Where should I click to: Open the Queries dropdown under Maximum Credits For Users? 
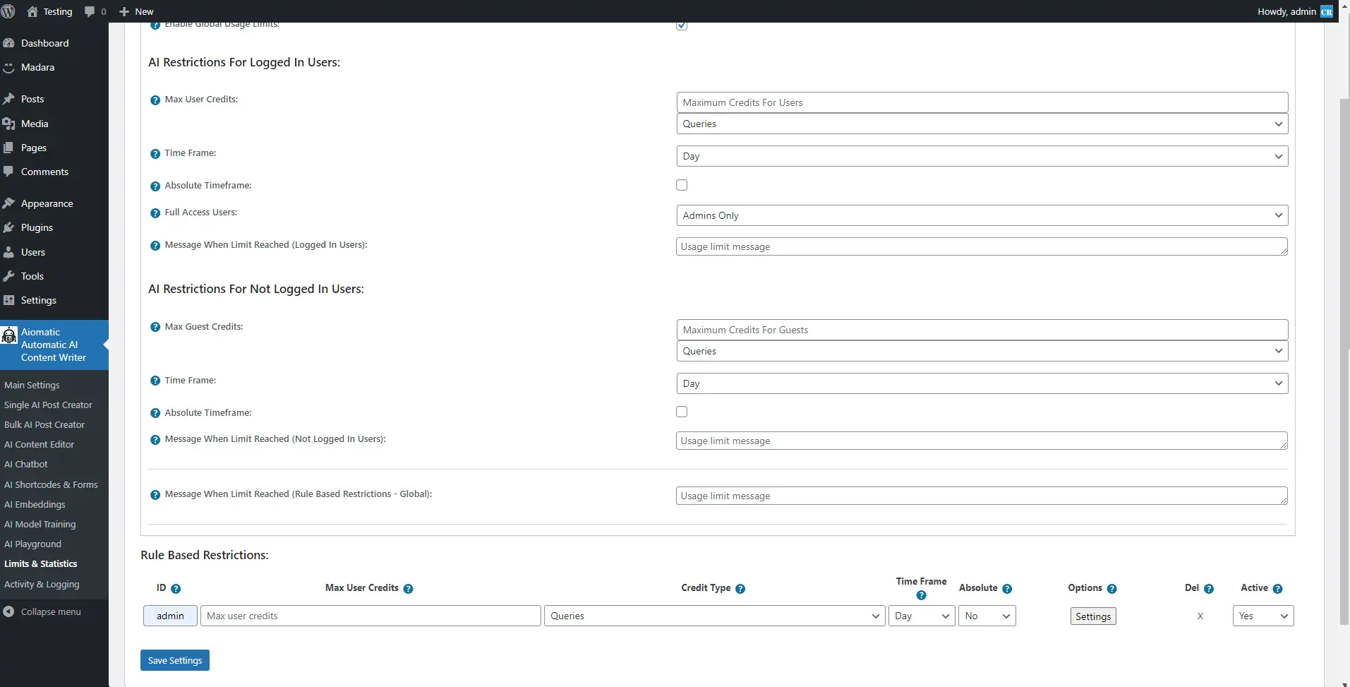click(982, 124)
